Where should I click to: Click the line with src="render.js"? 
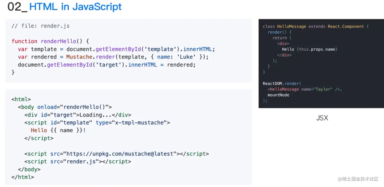point(78,161)
